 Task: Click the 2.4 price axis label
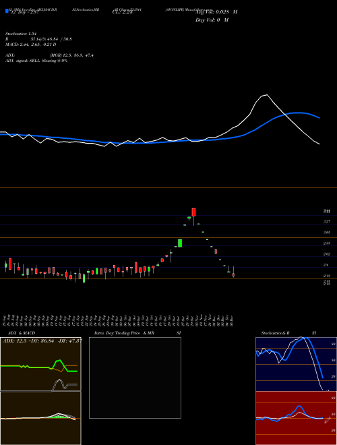click(326, 265)
